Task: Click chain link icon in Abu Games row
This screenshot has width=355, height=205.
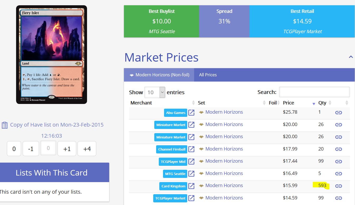Action: point(338,113)
